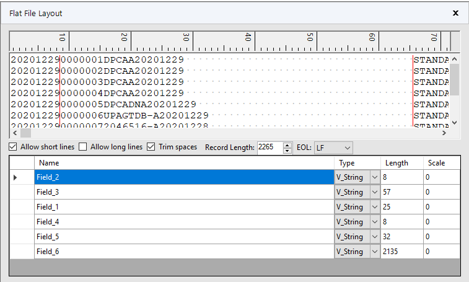The height and width of the screenshot is (282, 469).
Task: Enable Allow long lines checkbox
Action: pyautogui.click(x=83, y=147)
